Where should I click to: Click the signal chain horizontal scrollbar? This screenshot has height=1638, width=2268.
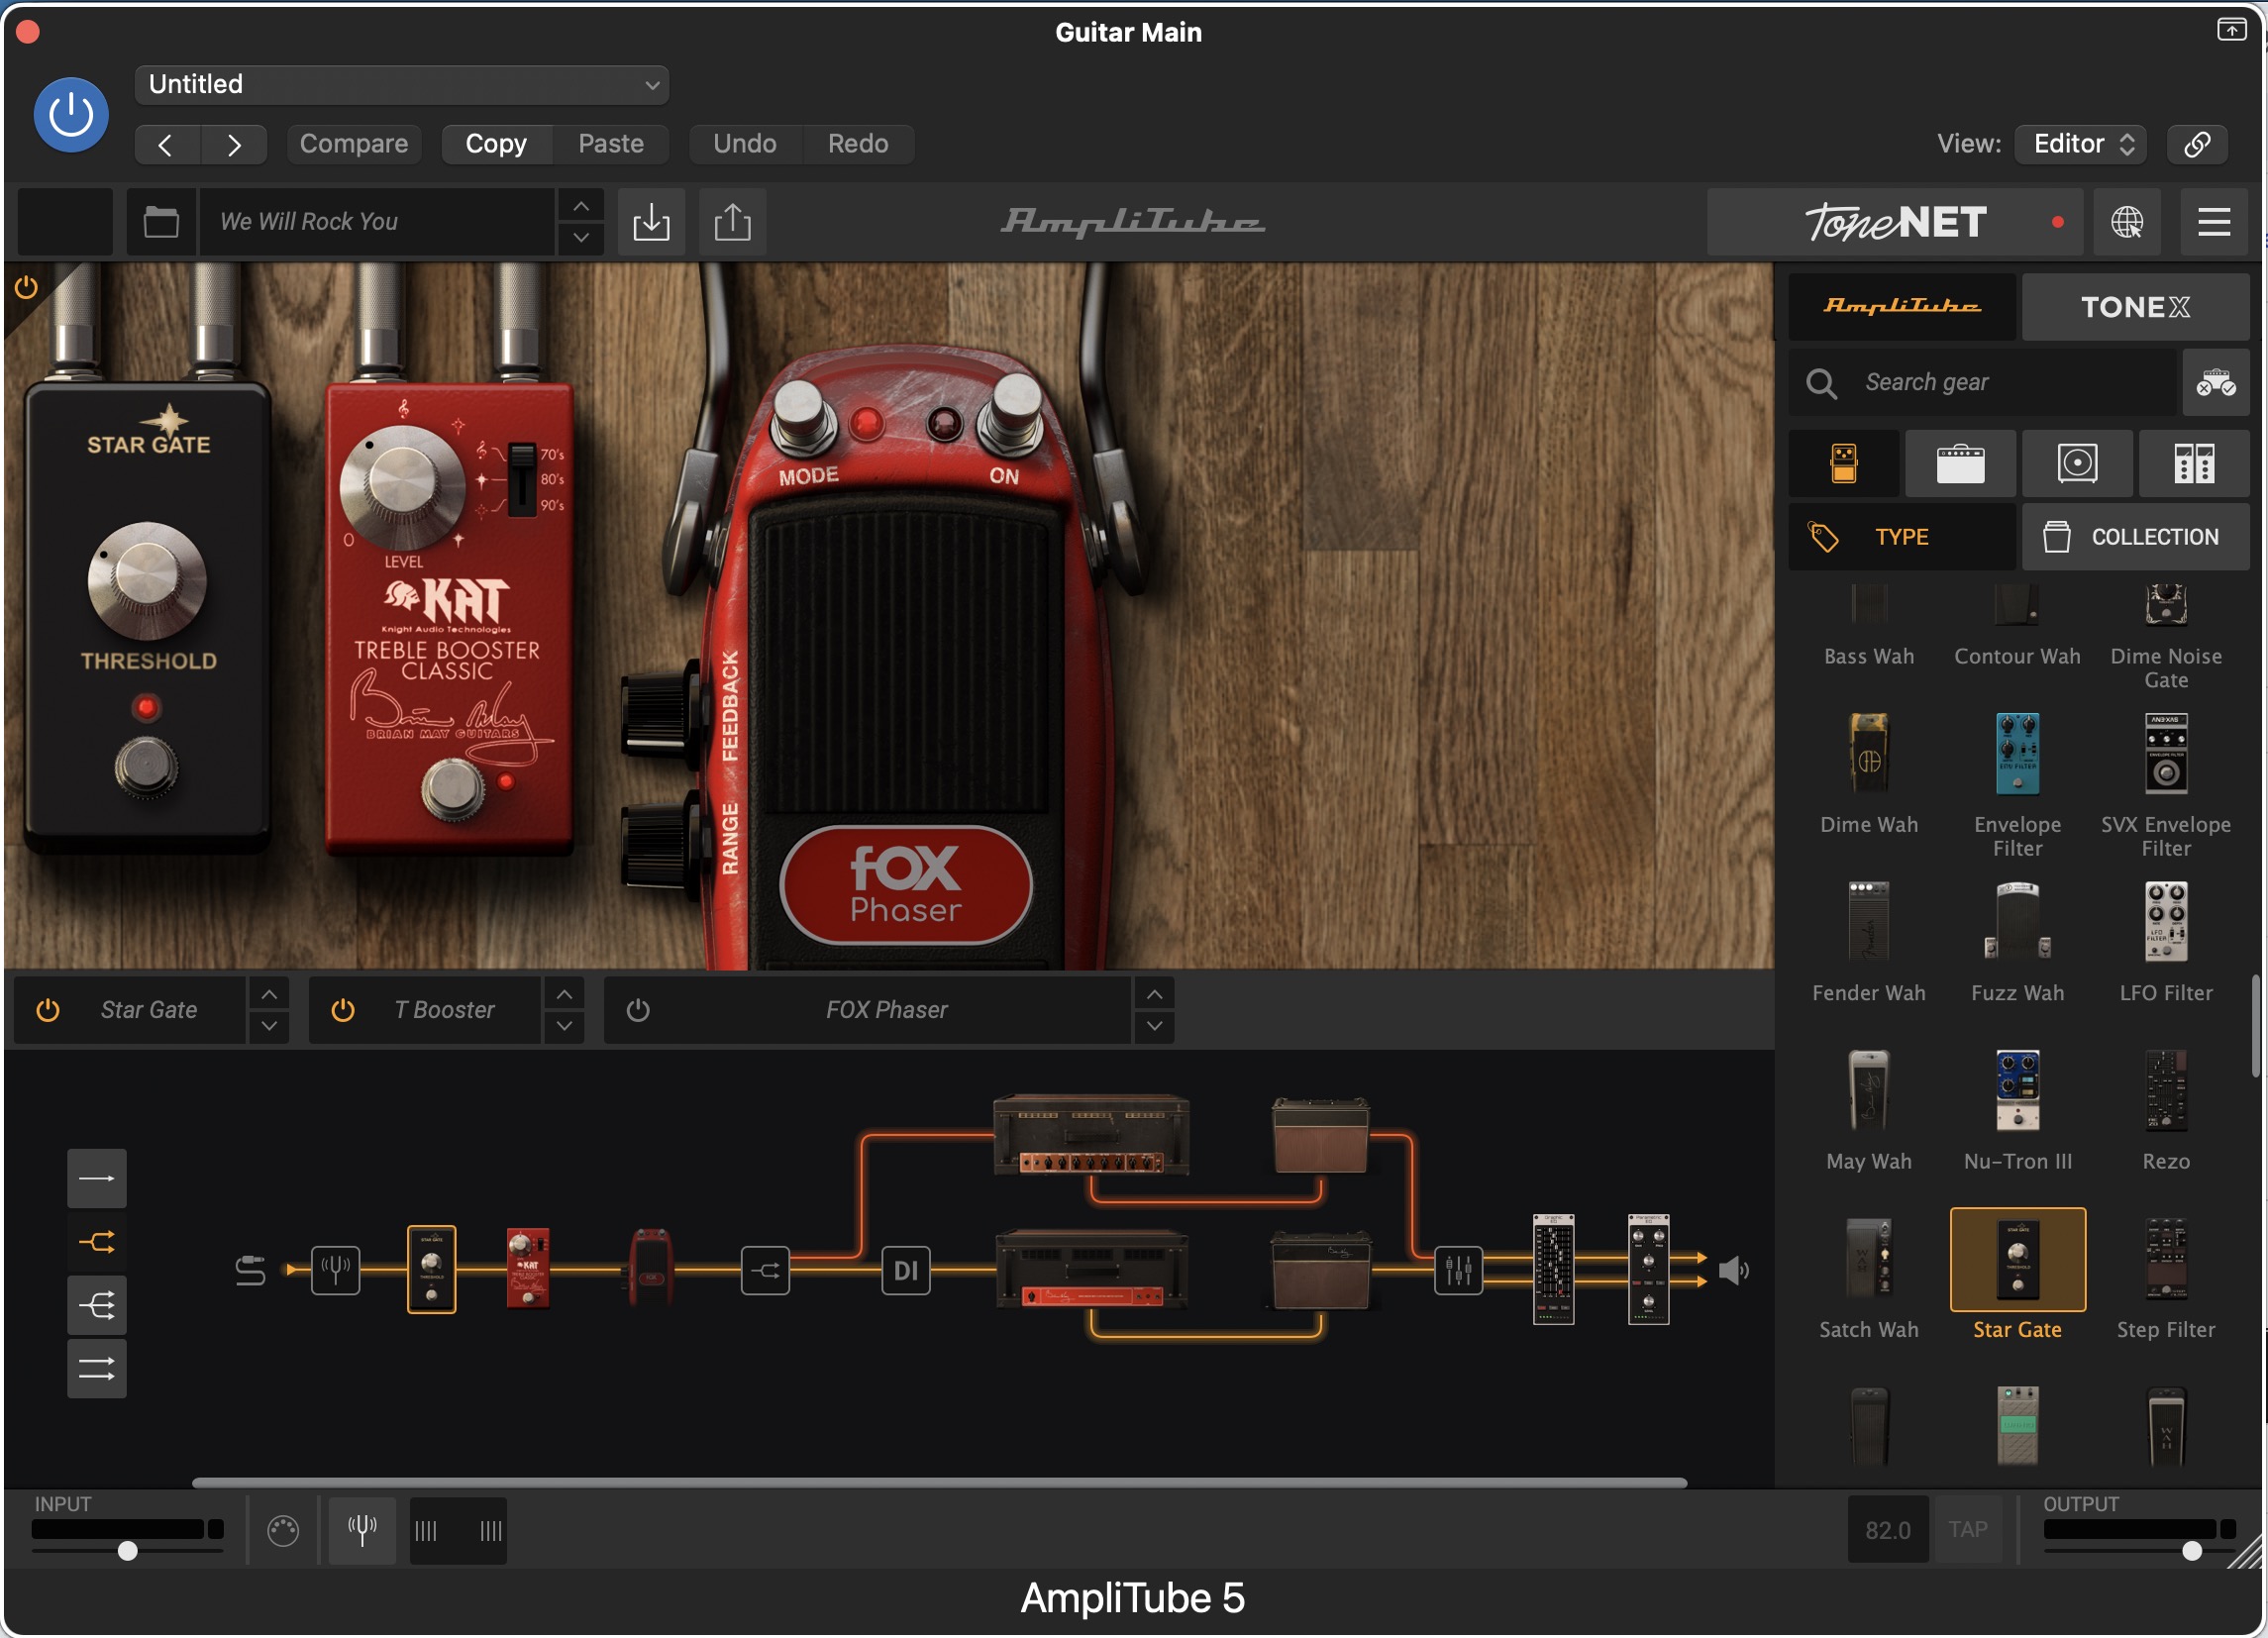(x=939, y=1482)
